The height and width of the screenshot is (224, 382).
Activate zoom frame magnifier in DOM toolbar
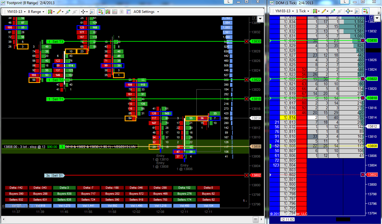(357, 11)
